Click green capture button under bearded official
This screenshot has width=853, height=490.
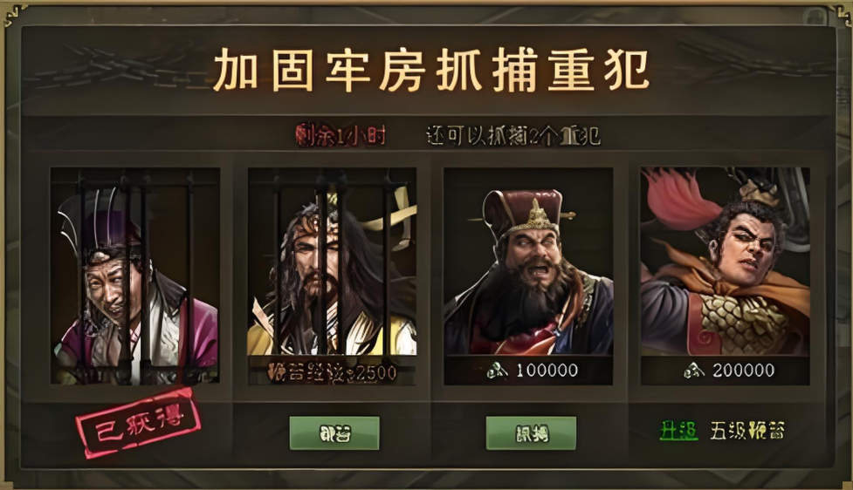[531, 433]
